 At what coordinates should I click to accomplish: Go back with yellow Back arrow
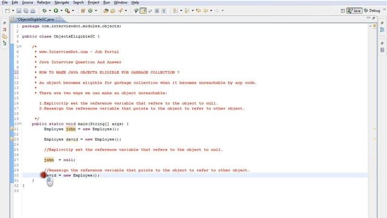[206, 11]
